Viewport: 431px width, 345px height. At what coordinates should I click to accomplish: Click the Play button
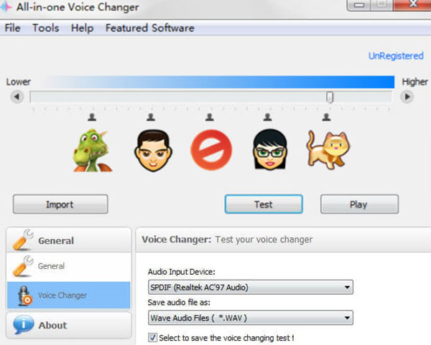(x=359, y=204)
